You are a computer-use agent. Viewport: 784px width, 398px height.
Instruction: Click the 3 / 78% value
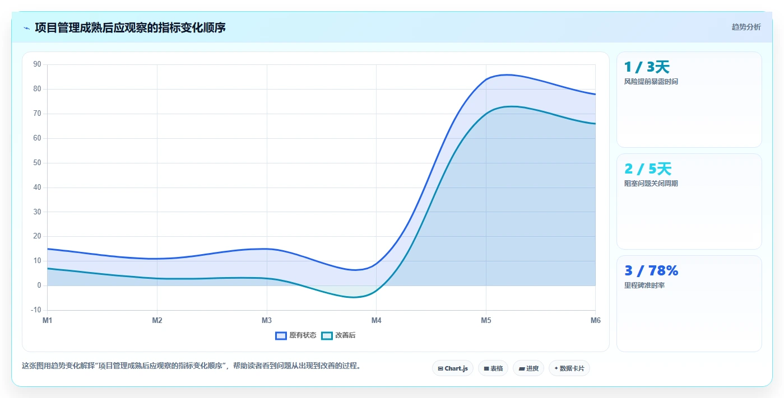pos(651,271)
